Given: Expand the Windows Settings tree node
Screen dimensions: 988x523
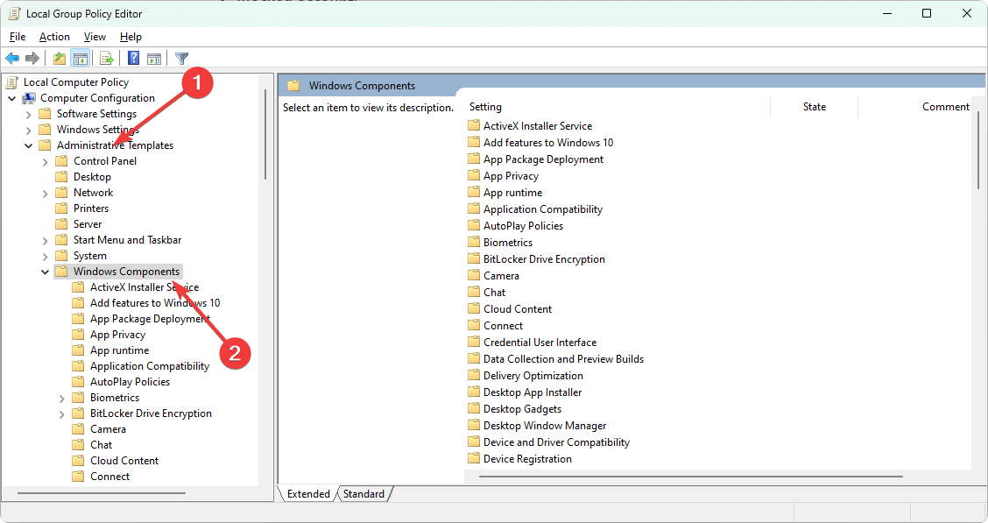Looking at the screenshot, I should (x=28, y=130).
